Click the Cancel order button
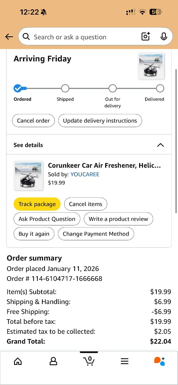 pos(33,121)
